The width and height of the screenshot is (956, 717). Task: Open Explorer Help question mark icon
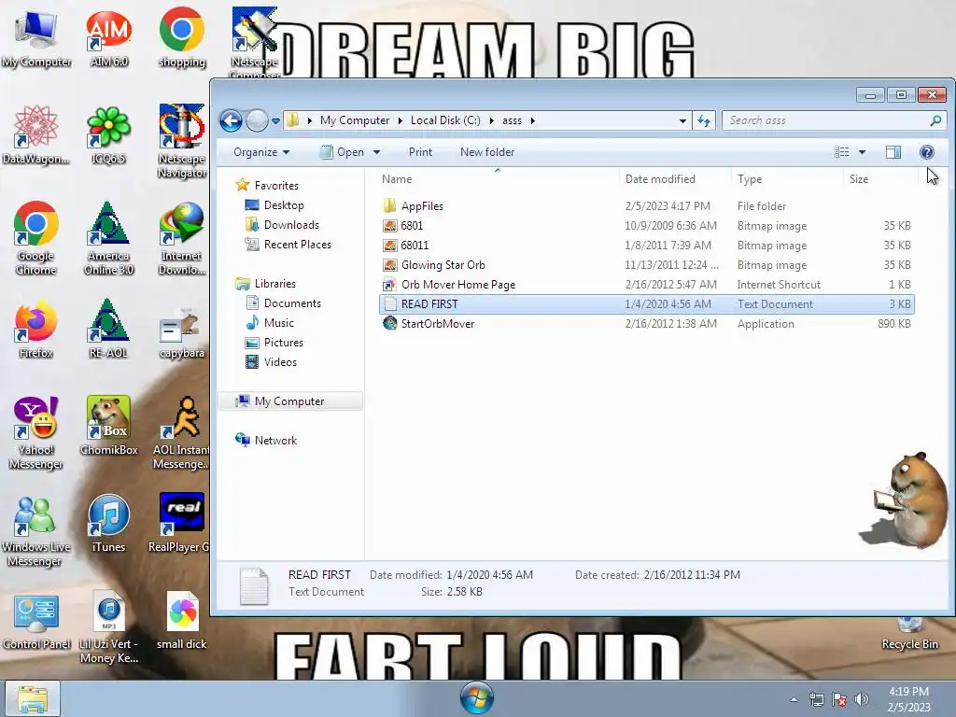tap(927, 152)
